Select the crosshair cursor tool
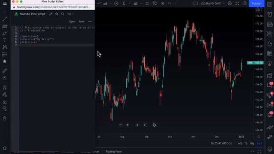 coord(5,12)
